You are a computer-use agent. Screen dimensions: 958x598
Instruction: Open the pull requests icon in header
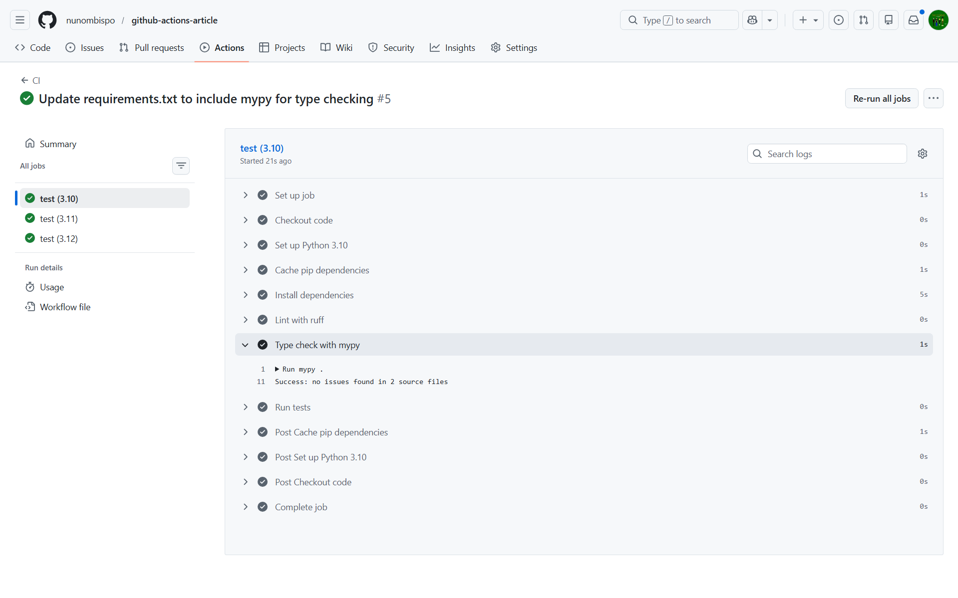(863, 20)
